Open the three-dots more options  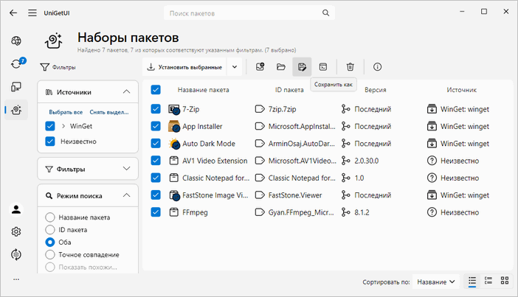pyautogui.click(x=16, y=279)
